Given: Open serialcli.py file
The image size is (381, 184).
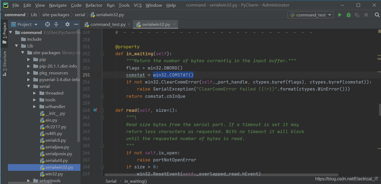Looking at the screenshot, I should pos(56,140).
